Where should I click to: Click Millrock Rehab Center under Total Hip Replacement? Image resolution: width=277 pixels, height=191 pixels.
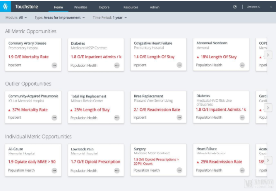pos(87,101)
